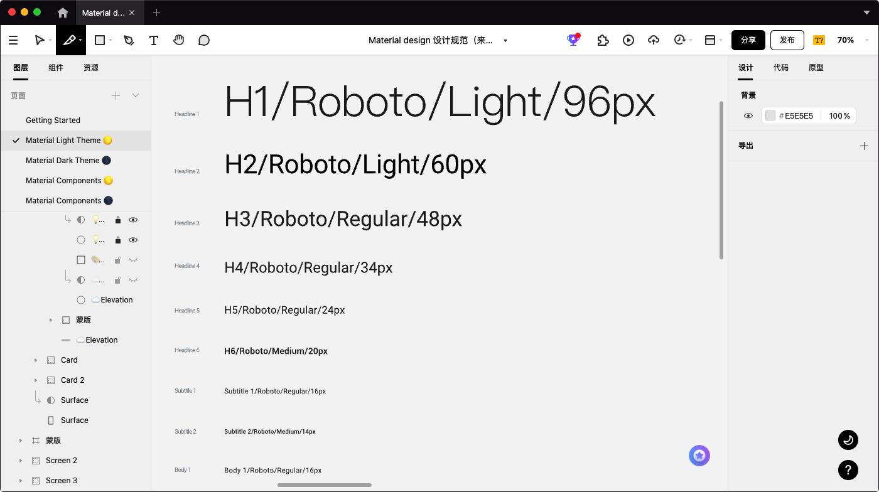Switch to the 资源 tab
The height and width of the screenshot is (492, 879).
click(91, 68)
